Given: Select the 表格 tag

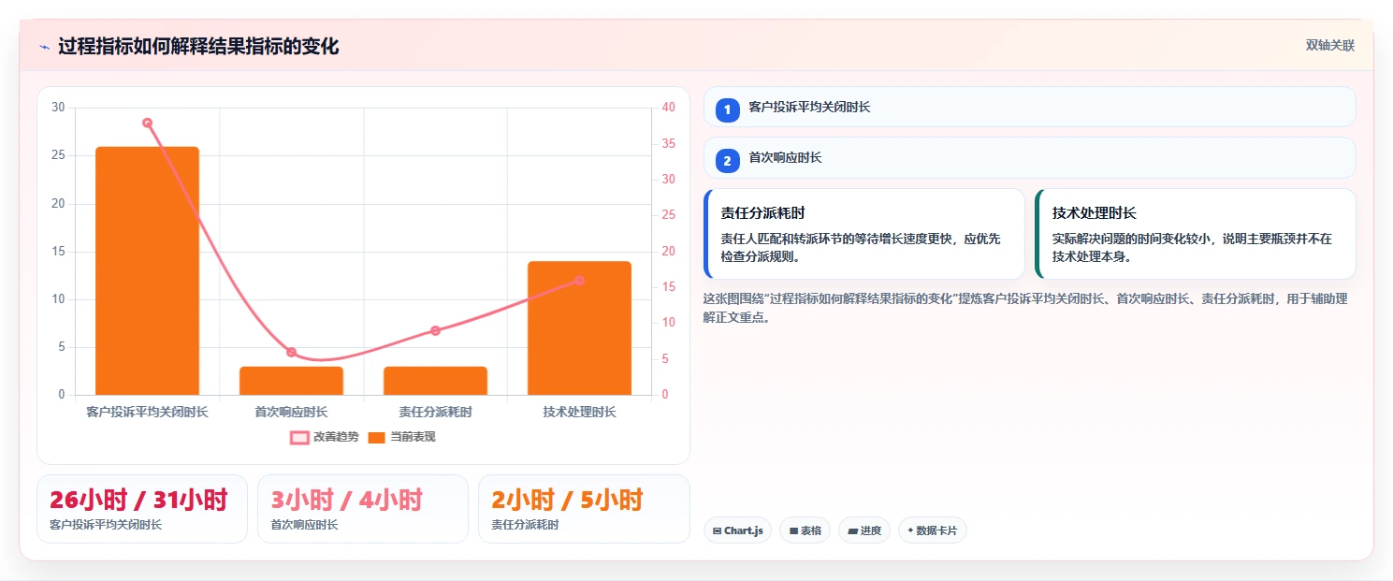Looking at the screenshot, I should pos(805,530).
